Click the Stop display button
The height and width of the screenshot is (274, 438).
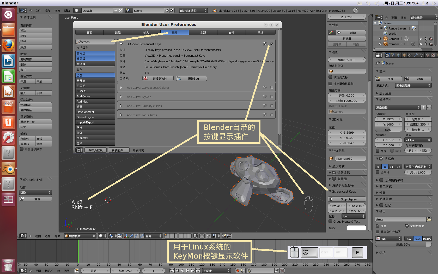pyautogui.click(x=347, y=199)
